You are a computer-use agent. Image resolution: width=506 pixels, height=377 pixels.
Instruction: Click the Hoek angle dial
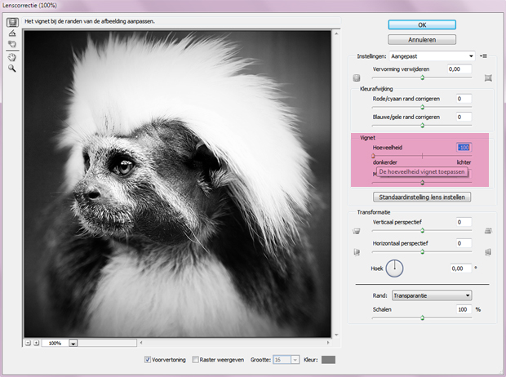tap(394, 268)
